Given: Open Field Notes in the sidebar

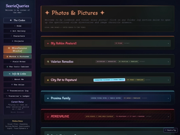Looking at the screenshot, I should click(x=17, y=62).
